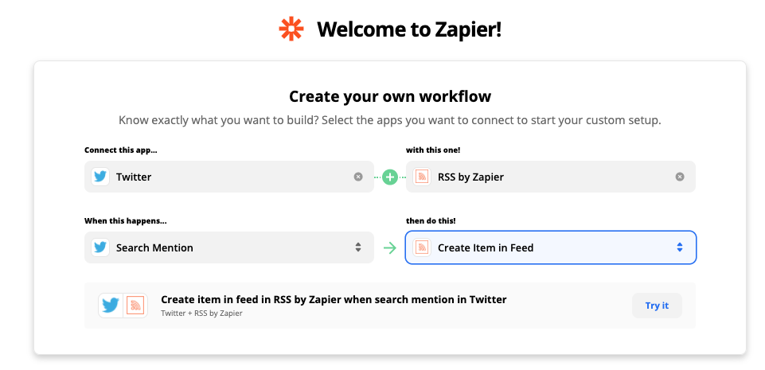Clear the Twitter app selection

[x=358, y=177]
